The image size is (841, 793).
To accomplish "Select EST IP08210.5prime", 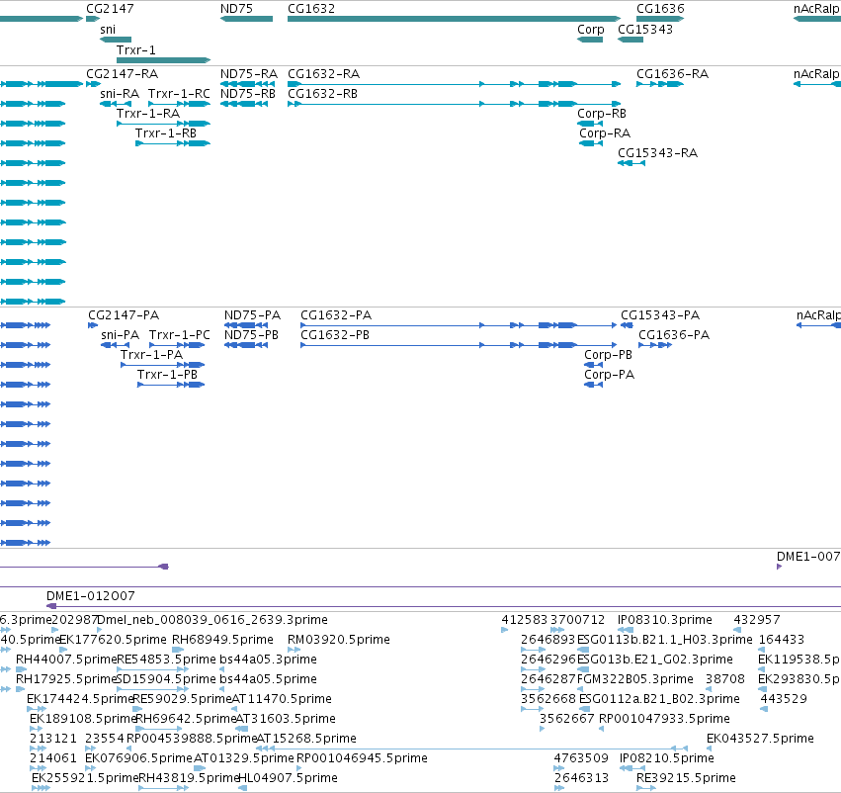I will pyautogui.click(x=667, y=758).
